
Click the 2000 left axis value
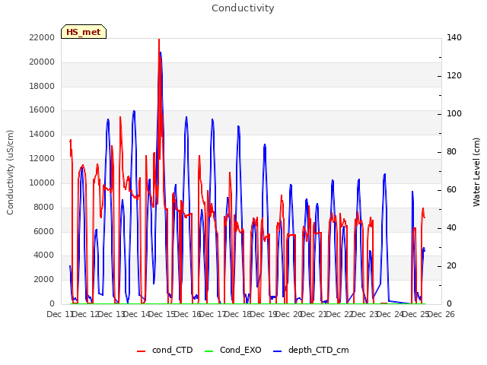[44, 279]
